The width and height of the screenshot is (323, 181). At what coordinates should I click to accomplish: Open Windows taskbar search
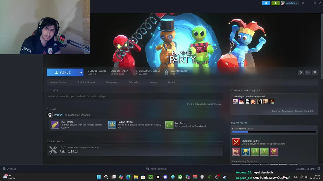[x=106, y=177]
